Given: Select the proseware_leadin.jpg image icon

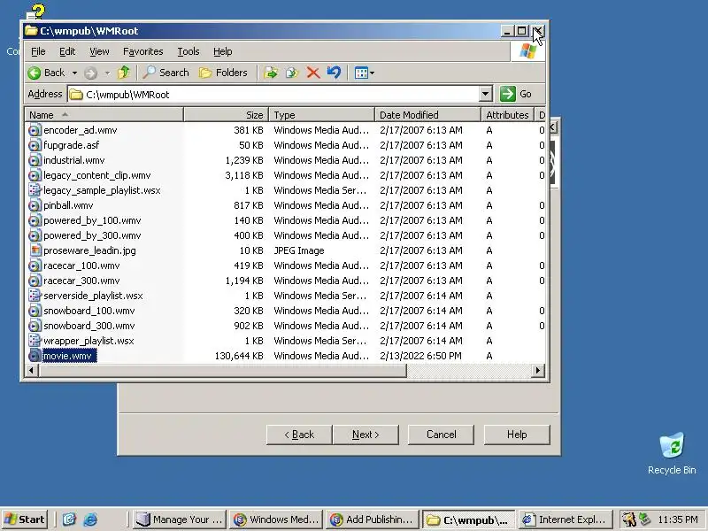Looking at the screenshot, I should tap(35, 250).
